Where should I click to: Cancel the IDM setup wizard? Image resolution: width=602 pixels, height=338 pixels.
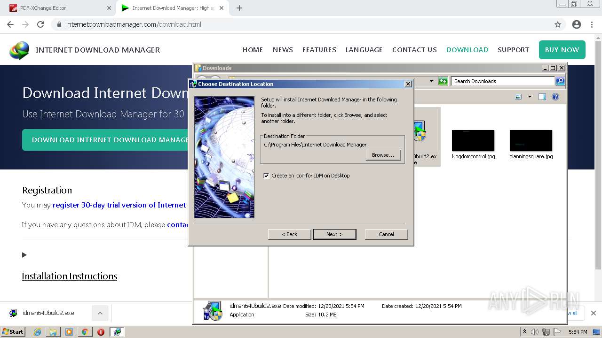tap(386, 234)
